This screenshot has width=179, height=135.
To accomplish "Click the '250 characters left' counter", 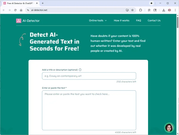I will [126, 82].
